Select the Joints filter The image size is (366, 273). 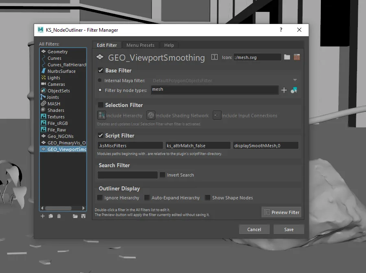[63, 97]
